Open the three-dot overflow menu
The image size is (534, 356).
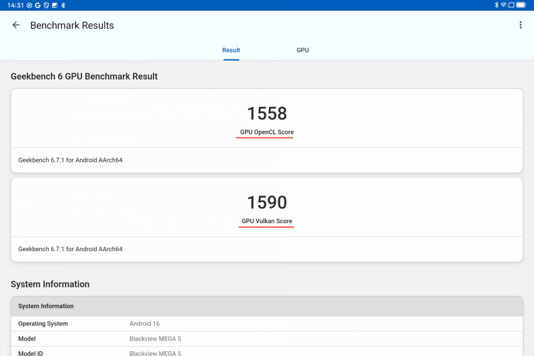[521, 25]
